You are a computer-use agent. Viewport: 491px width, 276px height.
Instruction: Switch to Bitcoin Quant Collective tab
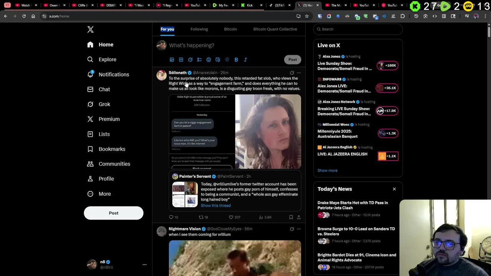tap(275, 29)
